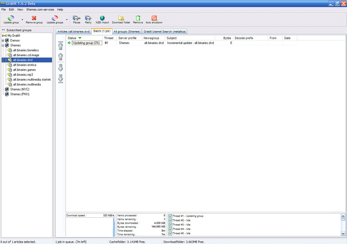Image resolution: width=347 pixels, height=244 pixels.
Task: Collapse the Shemes server tree node
Action: pyautogui.click(x=3, y=45)
